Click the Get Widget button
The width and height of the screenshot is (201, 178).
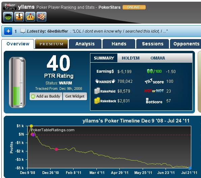coord(75,96)
